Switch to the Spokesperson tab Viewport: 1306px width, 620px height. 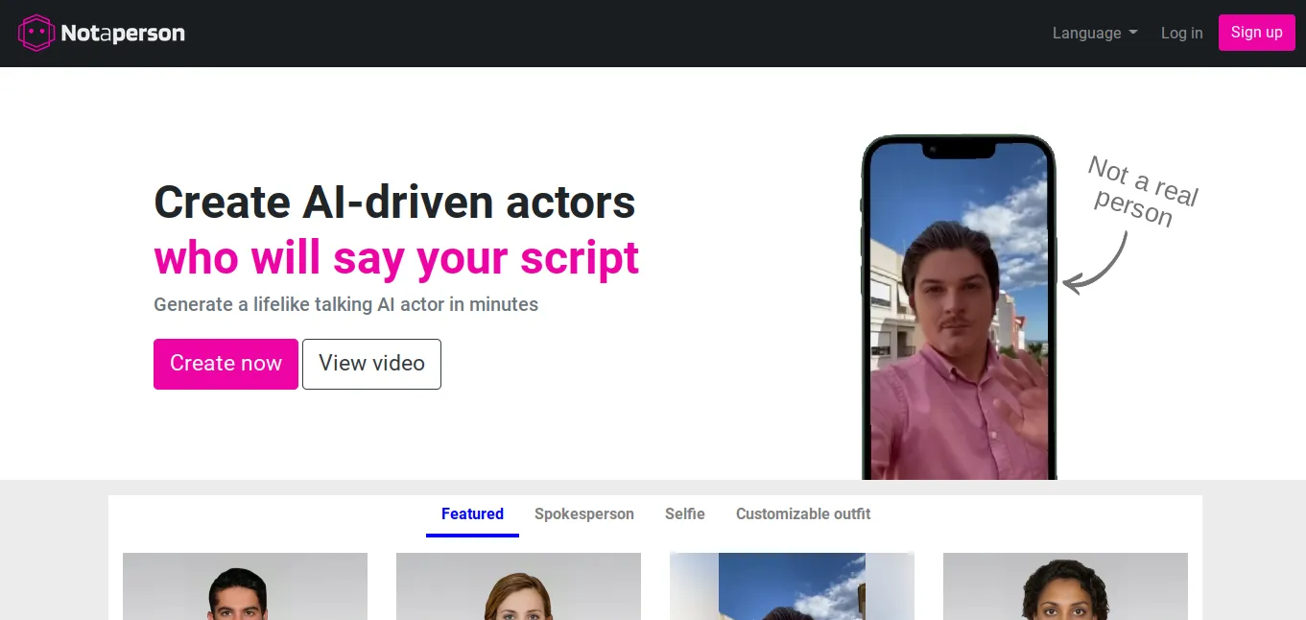[x=584, y=513]
